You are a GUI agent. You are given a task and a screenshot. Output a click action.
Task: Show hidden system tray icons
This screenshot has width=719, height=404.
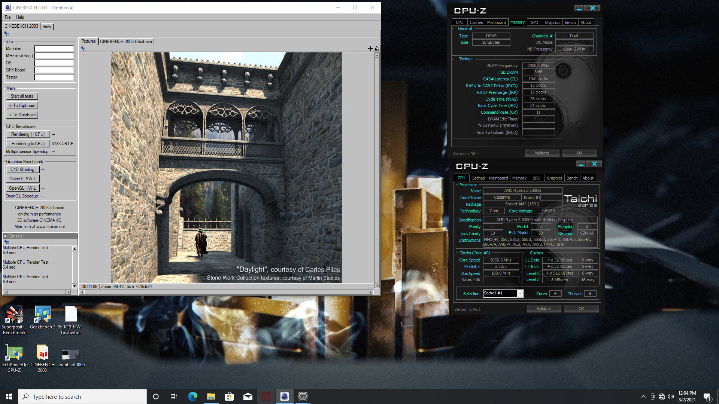point(643,397)
